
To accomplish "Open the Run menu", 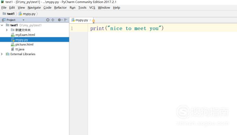I will point(72,8).
